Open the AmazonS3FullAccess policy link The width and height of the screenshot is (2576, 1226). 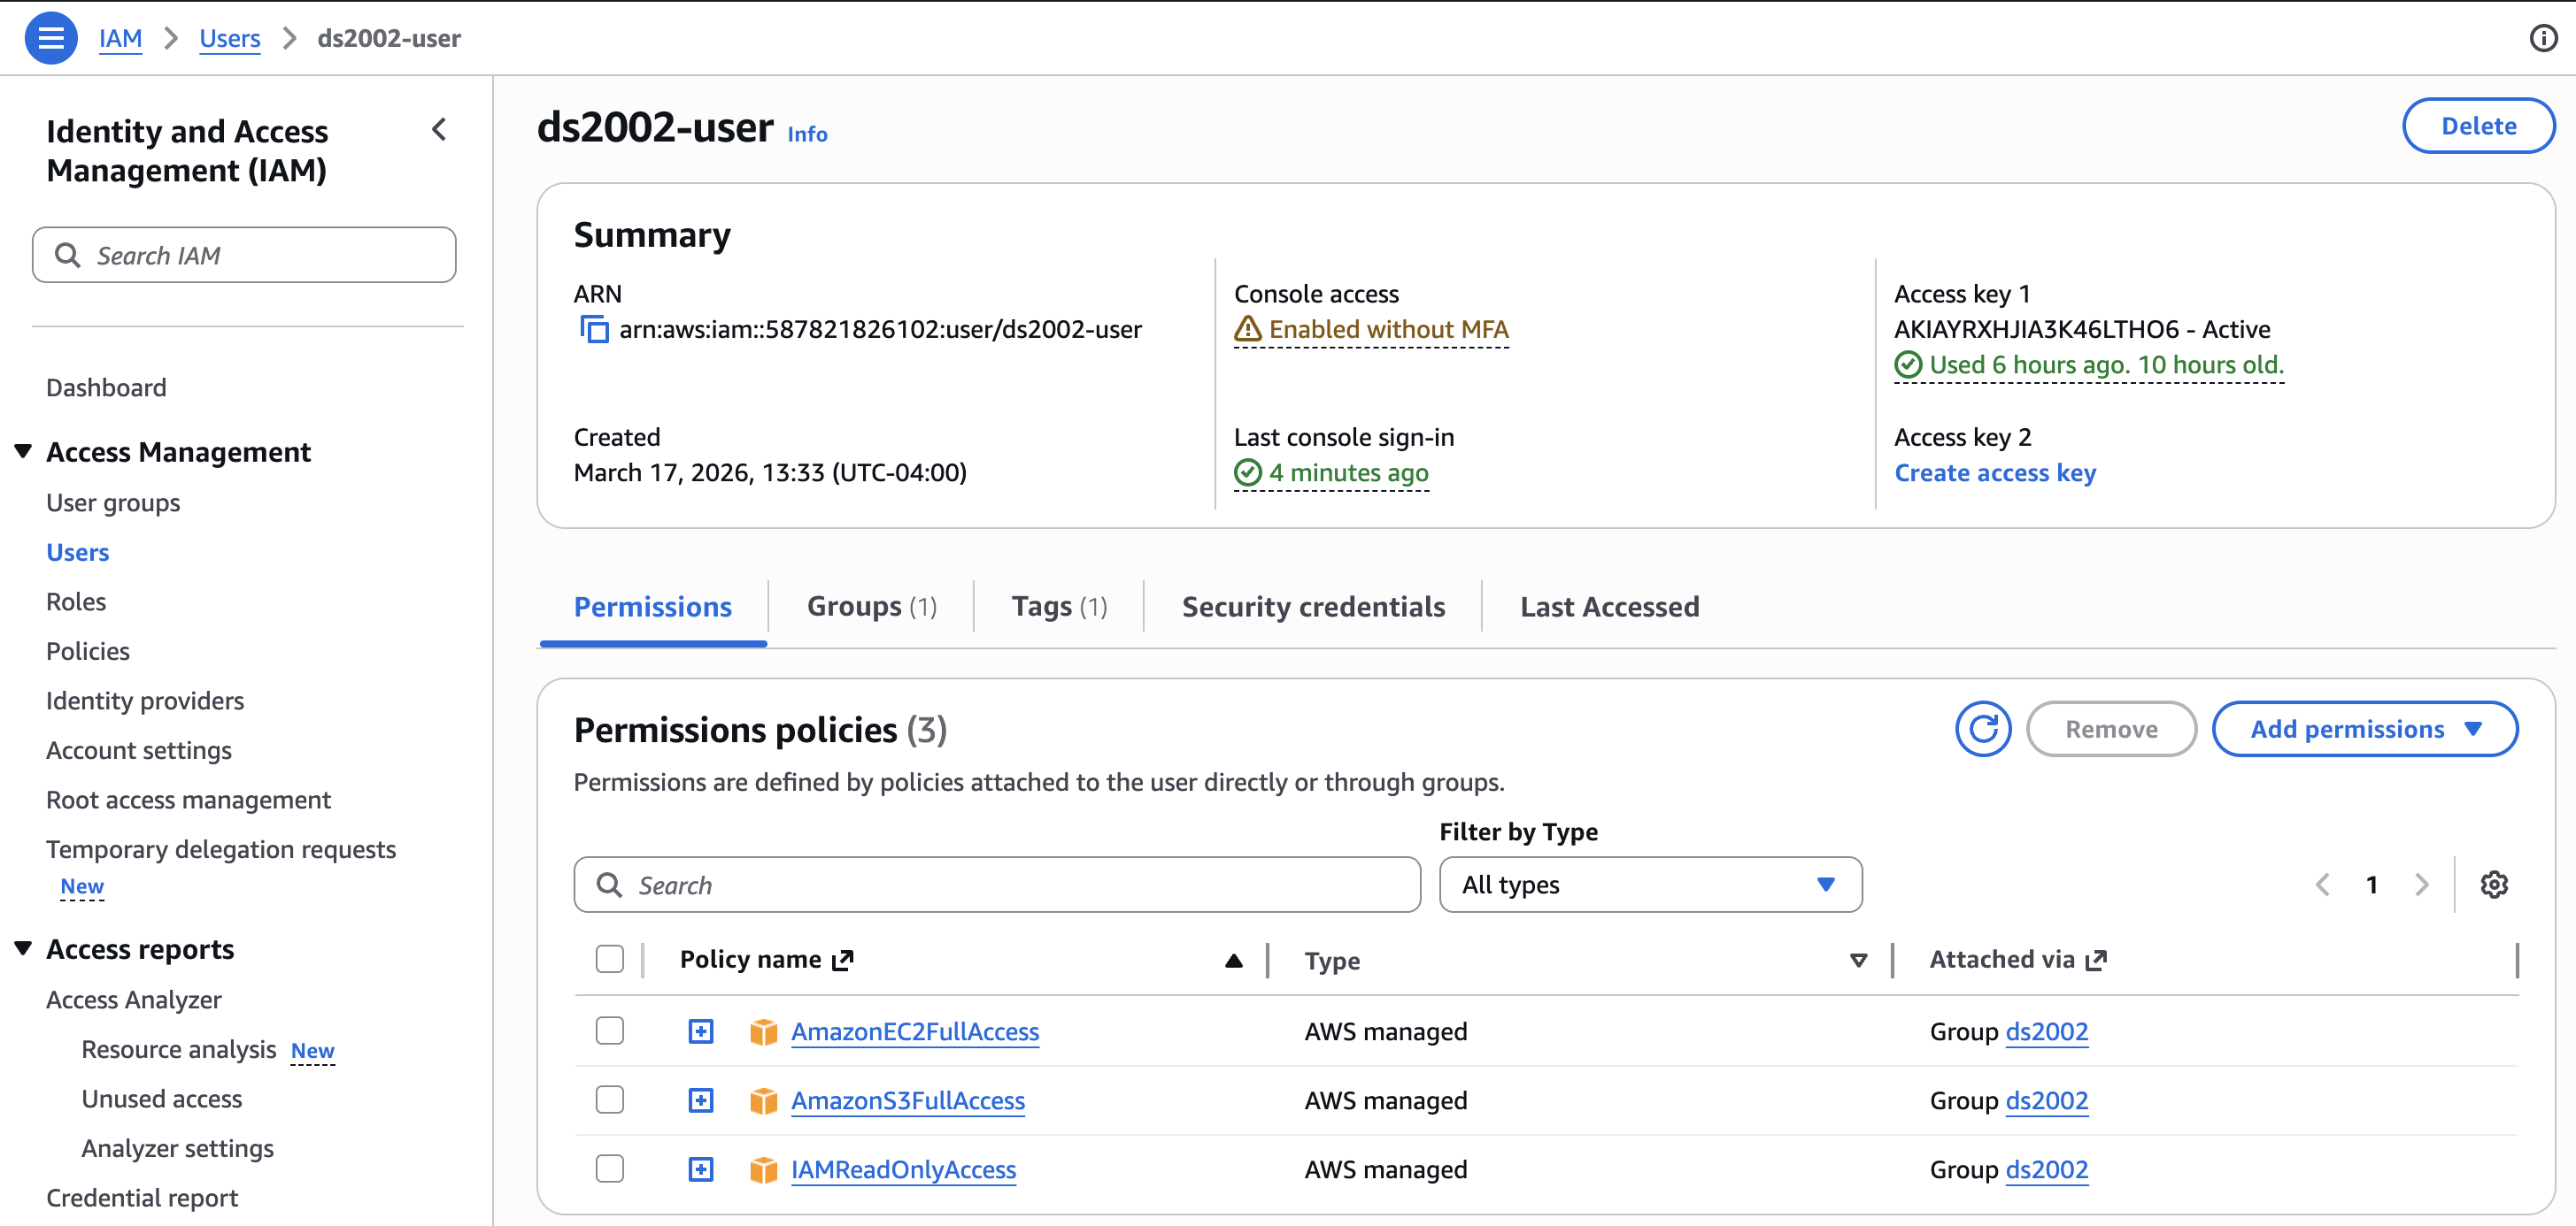point(908,1100)
